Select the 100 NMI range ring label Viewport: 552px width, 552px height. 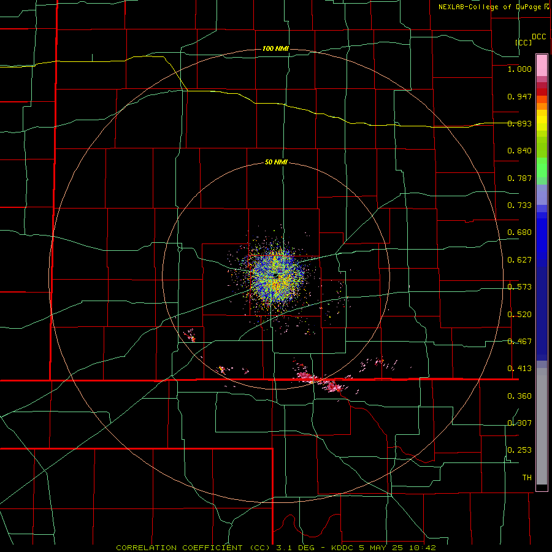pyautogui.click(x=275, y=48)
